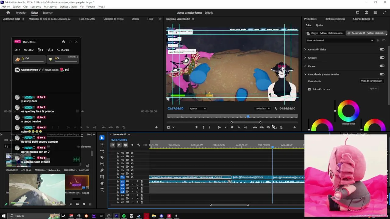The height and width of the screenshot is (219, 390).
Task: Mark Out point in Program monitor
Action: [209, 127]
